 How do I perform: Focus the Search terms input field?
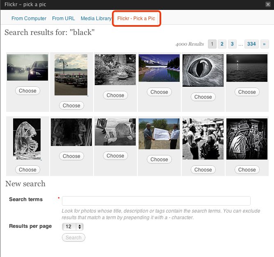tap(156, 201)
